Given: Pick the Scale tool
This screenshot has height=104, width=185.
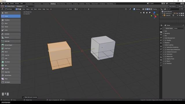Looking at the screenshot, I should click(x=11, y=30).
